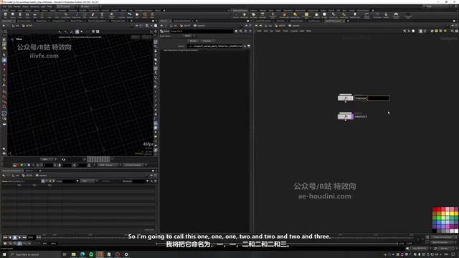Open the Render menu
The image size is (459, 258).
coord(17,6)
